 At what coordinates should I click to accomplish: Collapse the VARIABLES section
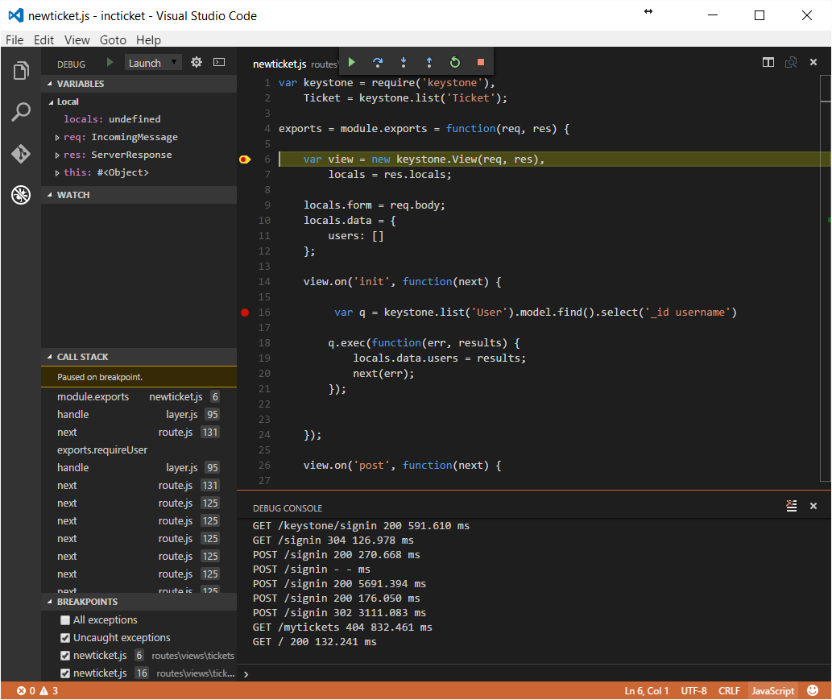[x=51, y=83]
